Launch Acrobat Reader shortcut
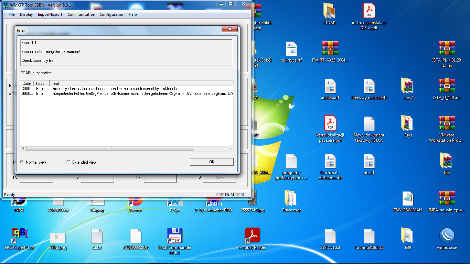The width and height of the screenshot is (470, 264). 253,236
